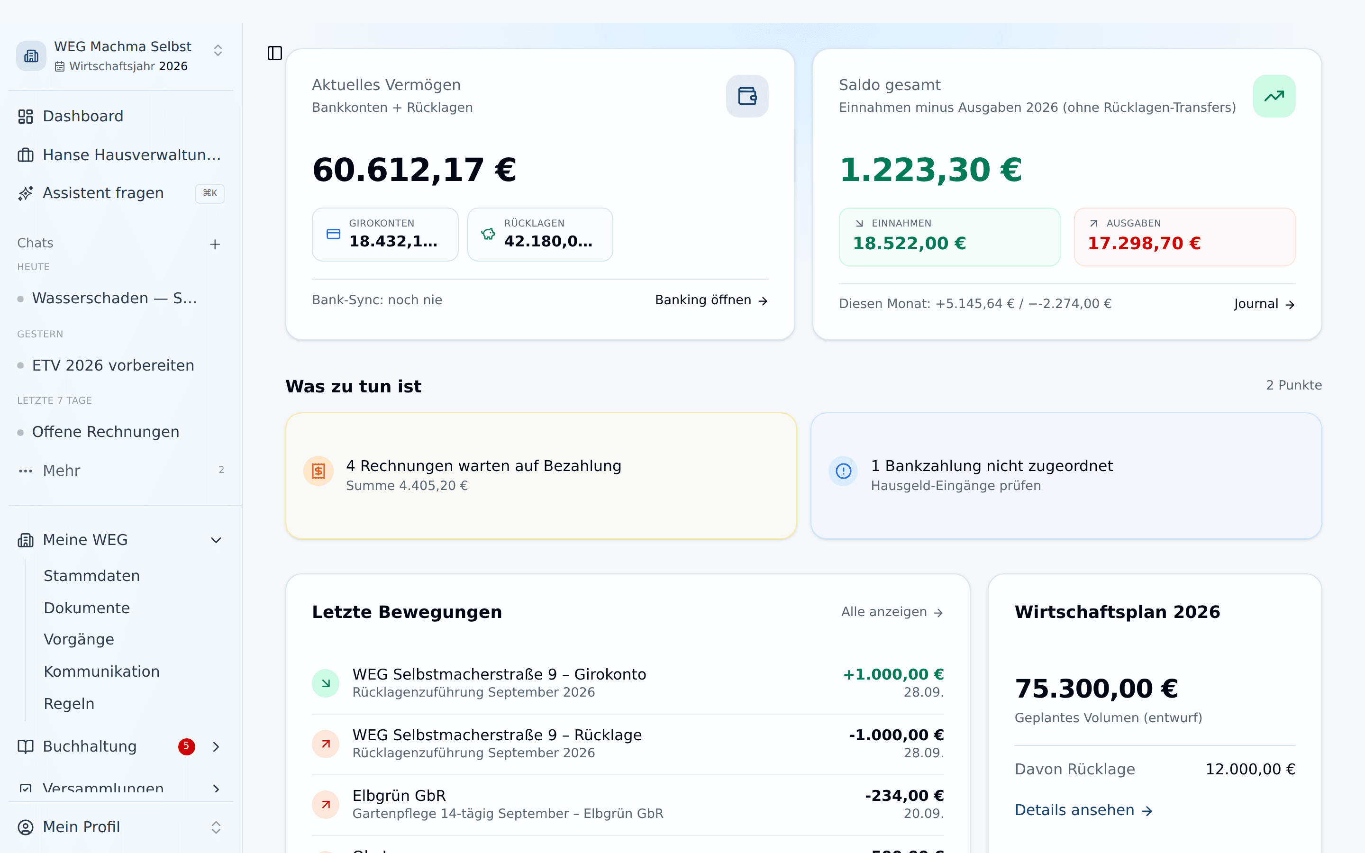The width and height of the screenshot is (1365, 853).
Task: Click the Dashboard grid icon
Action: pyautogui.click(x=26, y=116)
